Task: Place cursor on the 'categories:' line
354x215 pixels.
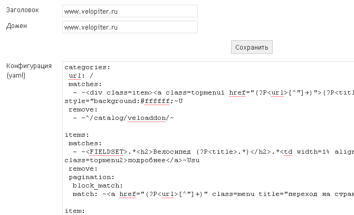Action: pyautogui.click(x=87, y=68)
